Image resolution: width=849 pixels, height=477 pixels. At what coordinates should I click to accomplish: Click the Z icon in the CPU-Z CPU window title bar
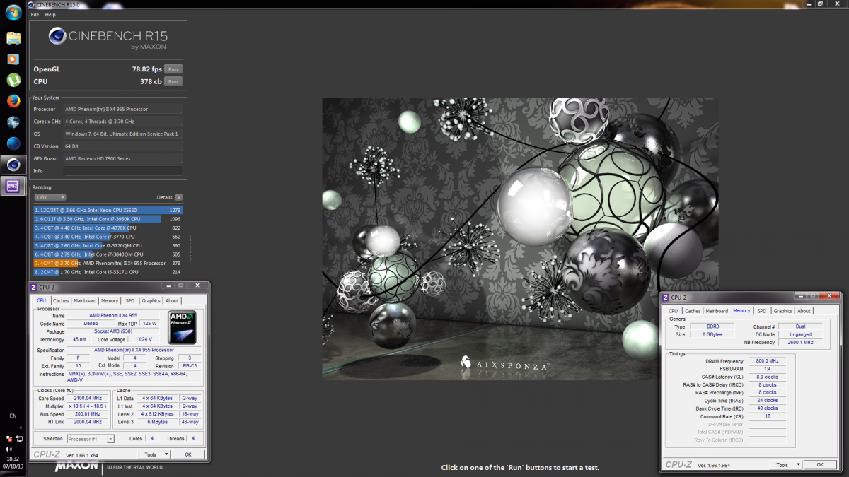33,286
